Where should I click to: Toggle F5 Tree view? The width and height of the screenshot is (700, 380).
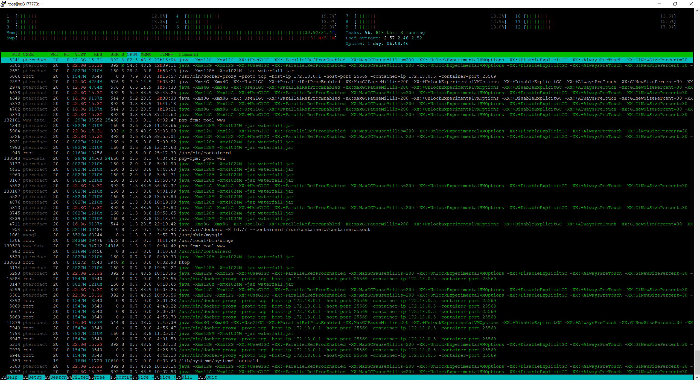point(99,377)
